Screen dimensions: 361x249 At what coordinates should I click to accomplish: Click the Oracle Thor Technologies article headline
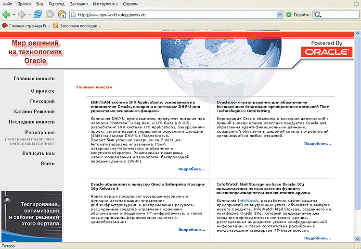pyautogui.click(x=272, y=106)
